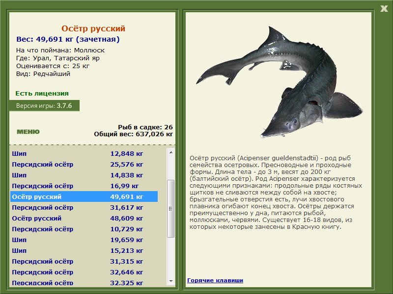Click the Рыб в садке: 26 counter

coord(145,127)
